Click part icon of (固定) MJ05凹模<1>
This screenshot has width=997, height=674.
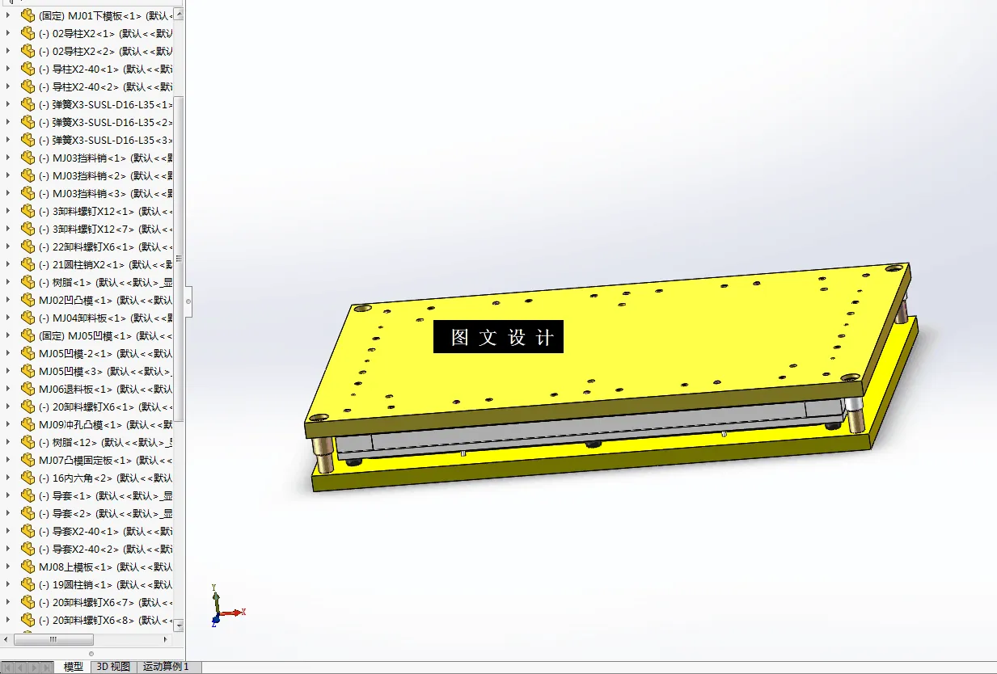(28, 335)
